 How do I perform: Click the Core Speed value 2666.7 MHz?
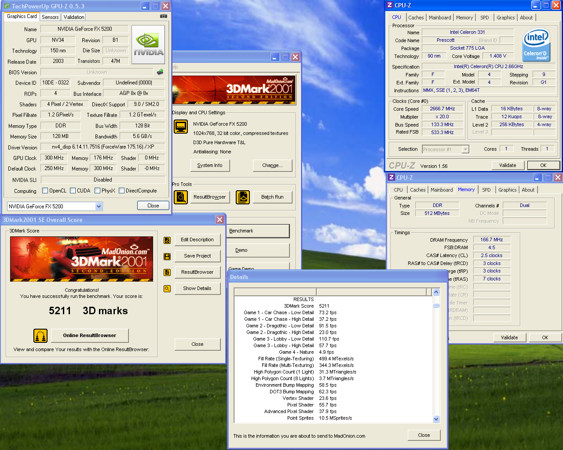tap(442, 109)
